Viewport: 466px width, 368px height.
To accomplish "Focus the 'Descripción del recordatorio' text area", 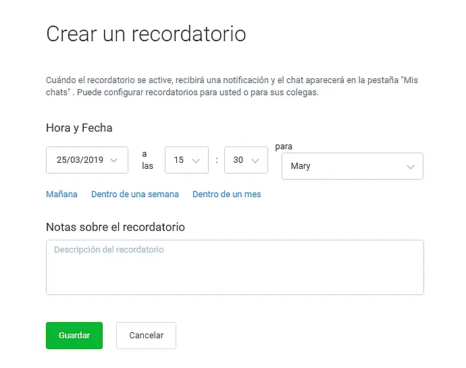I will pyautogui.click(x=234, y=267).
